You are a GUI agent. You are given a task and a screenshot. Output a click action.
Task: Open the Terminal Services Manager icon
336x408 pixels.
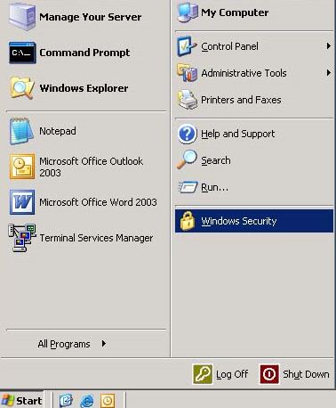click(22, 238)
